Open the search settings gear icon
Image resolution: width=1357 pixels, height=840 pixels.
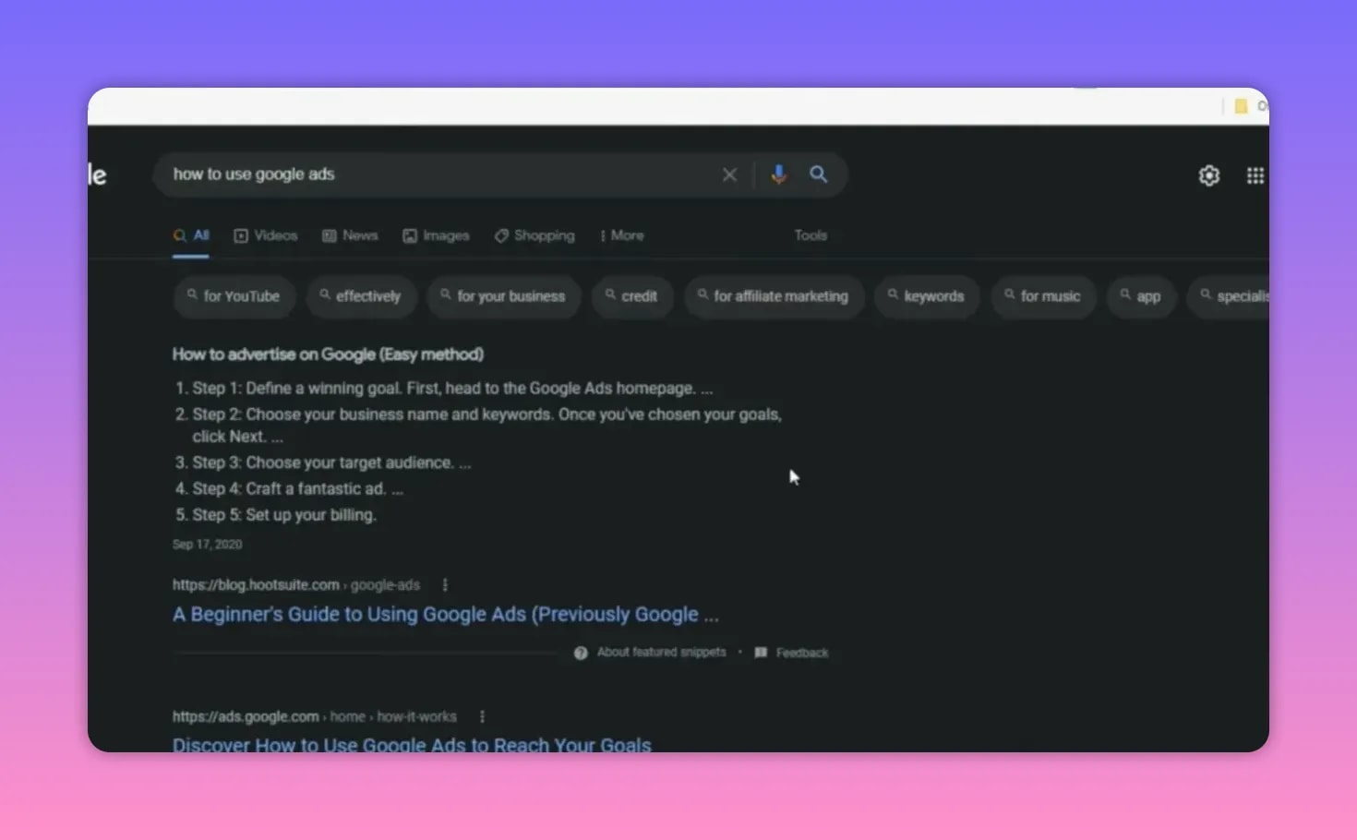[1208, 174]
